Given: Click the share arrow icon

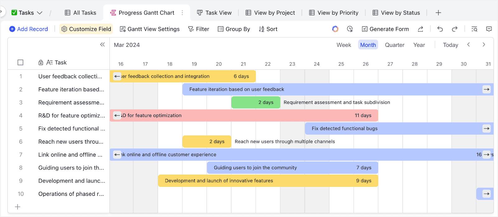Looking at the screenshot, I should pyautogui.click(x=420, y=29).
